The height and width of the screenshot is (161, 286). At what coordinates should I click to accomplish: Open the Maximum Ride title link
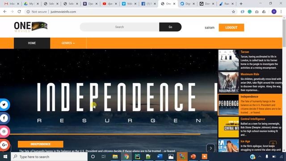click(x=250, y=74)
